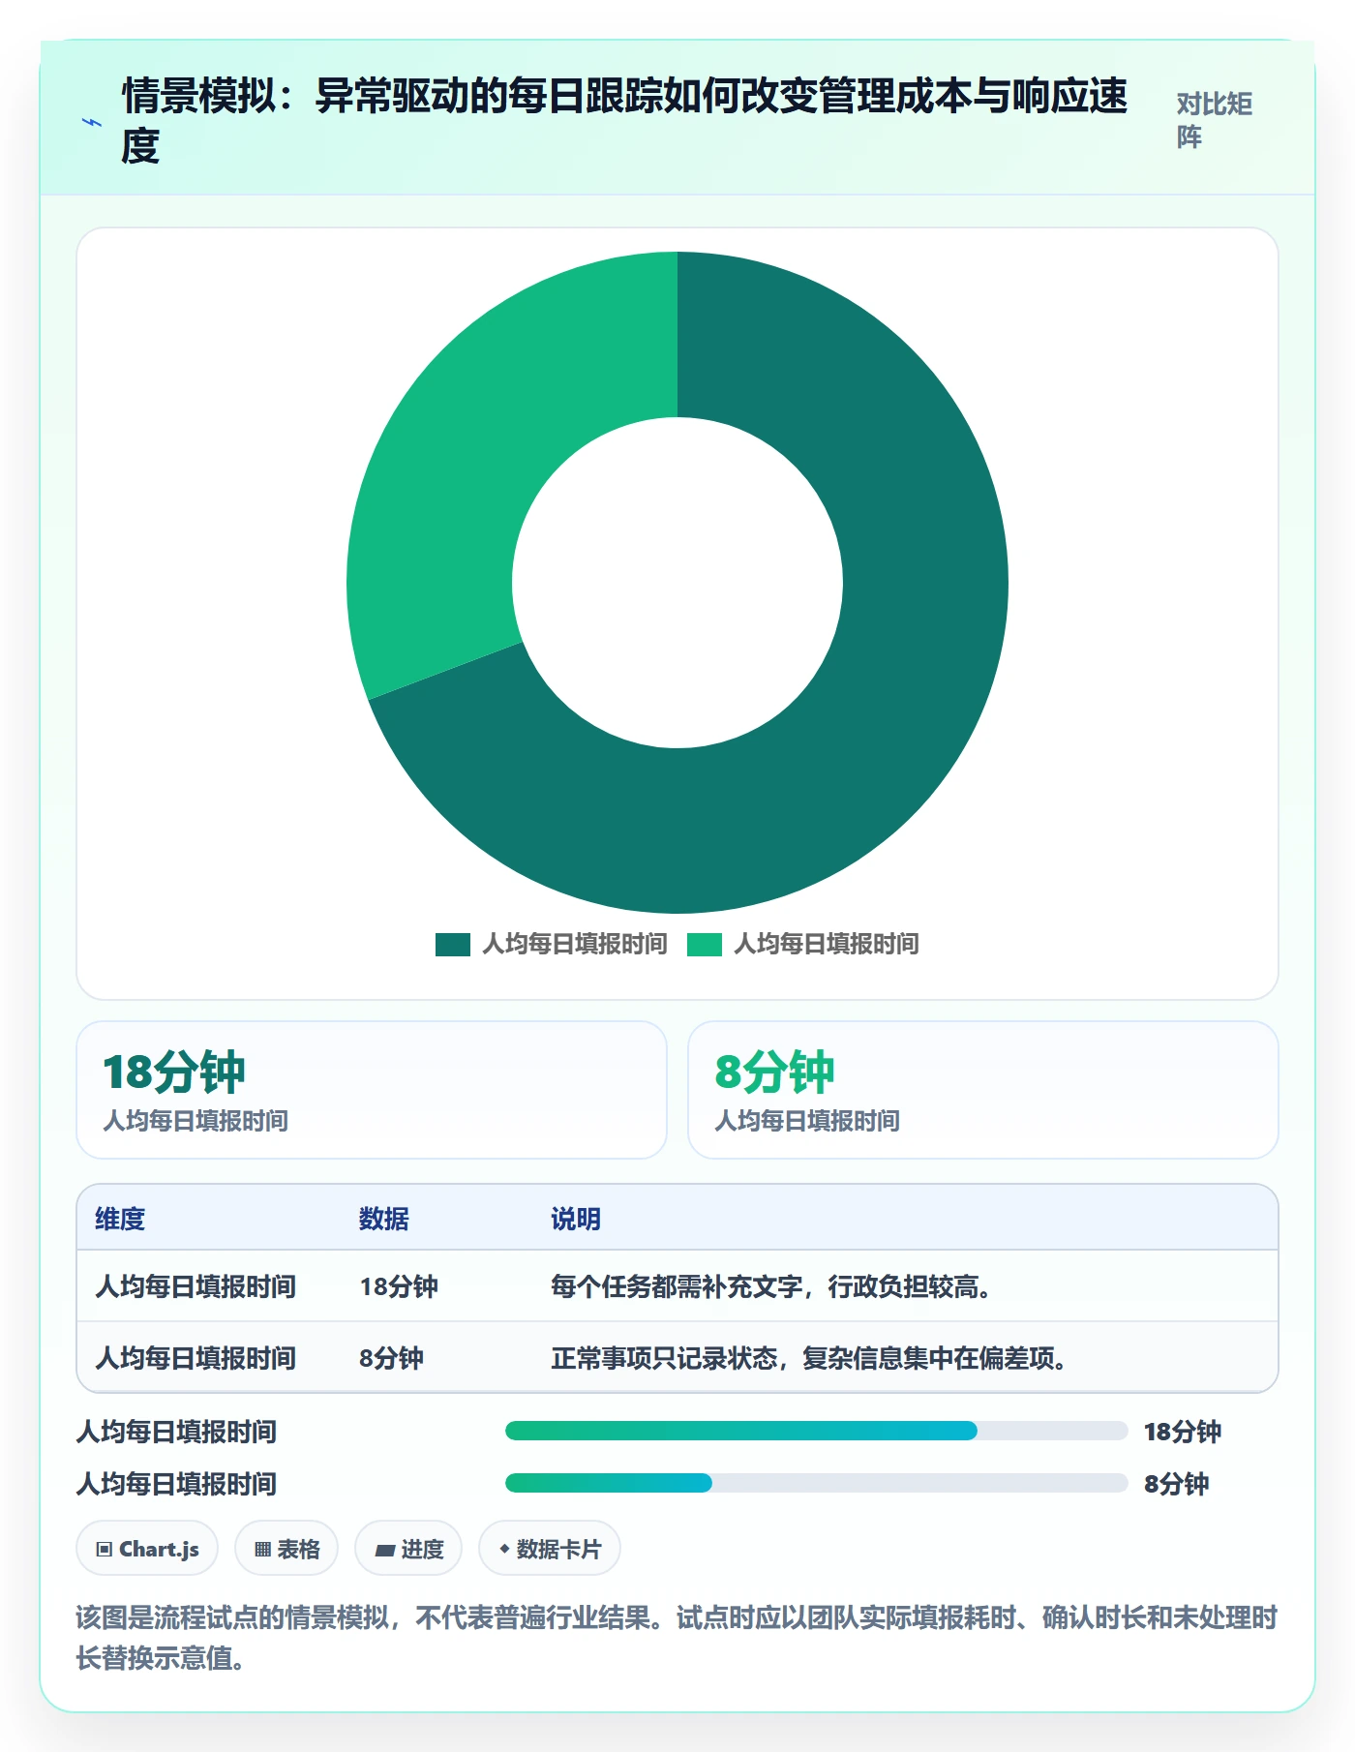Click the 情景模拟 card title
1355x1752 pixels.
coord(624,120)
